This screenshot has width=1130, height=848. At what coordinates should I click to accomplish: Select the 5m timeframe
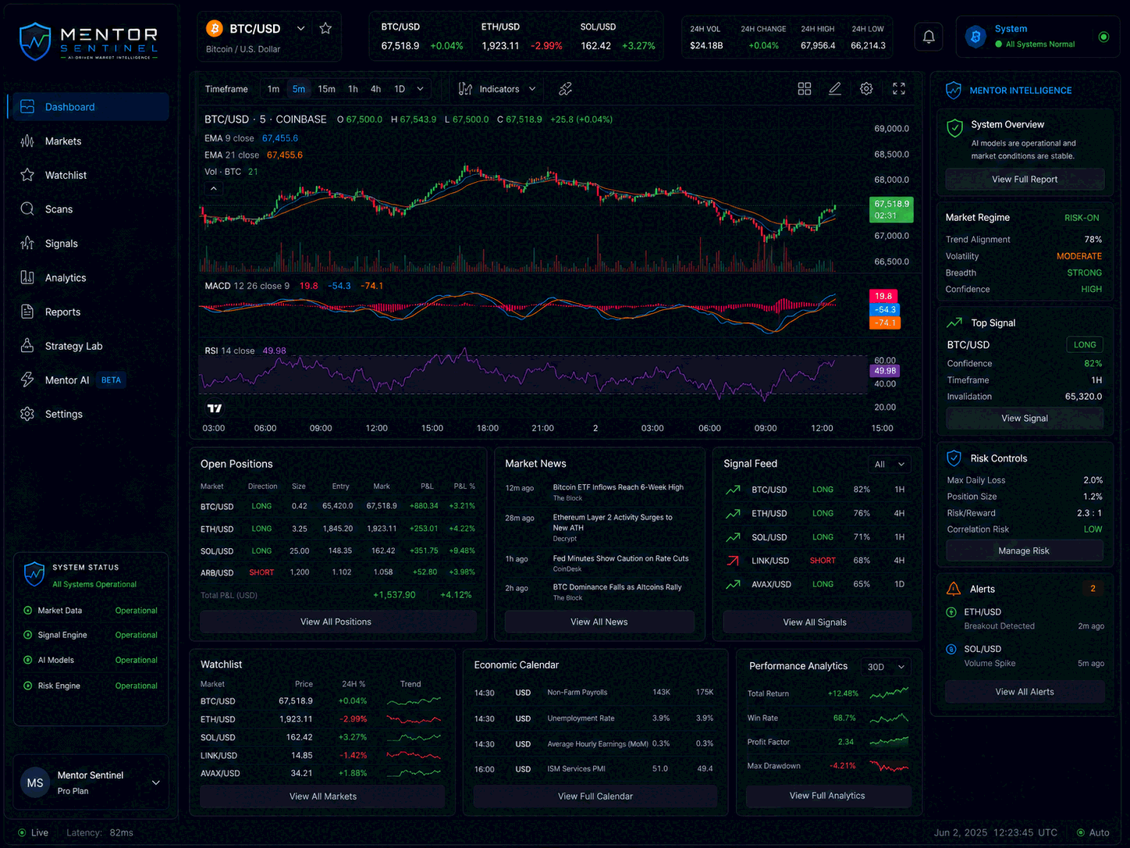coord(299,89)
